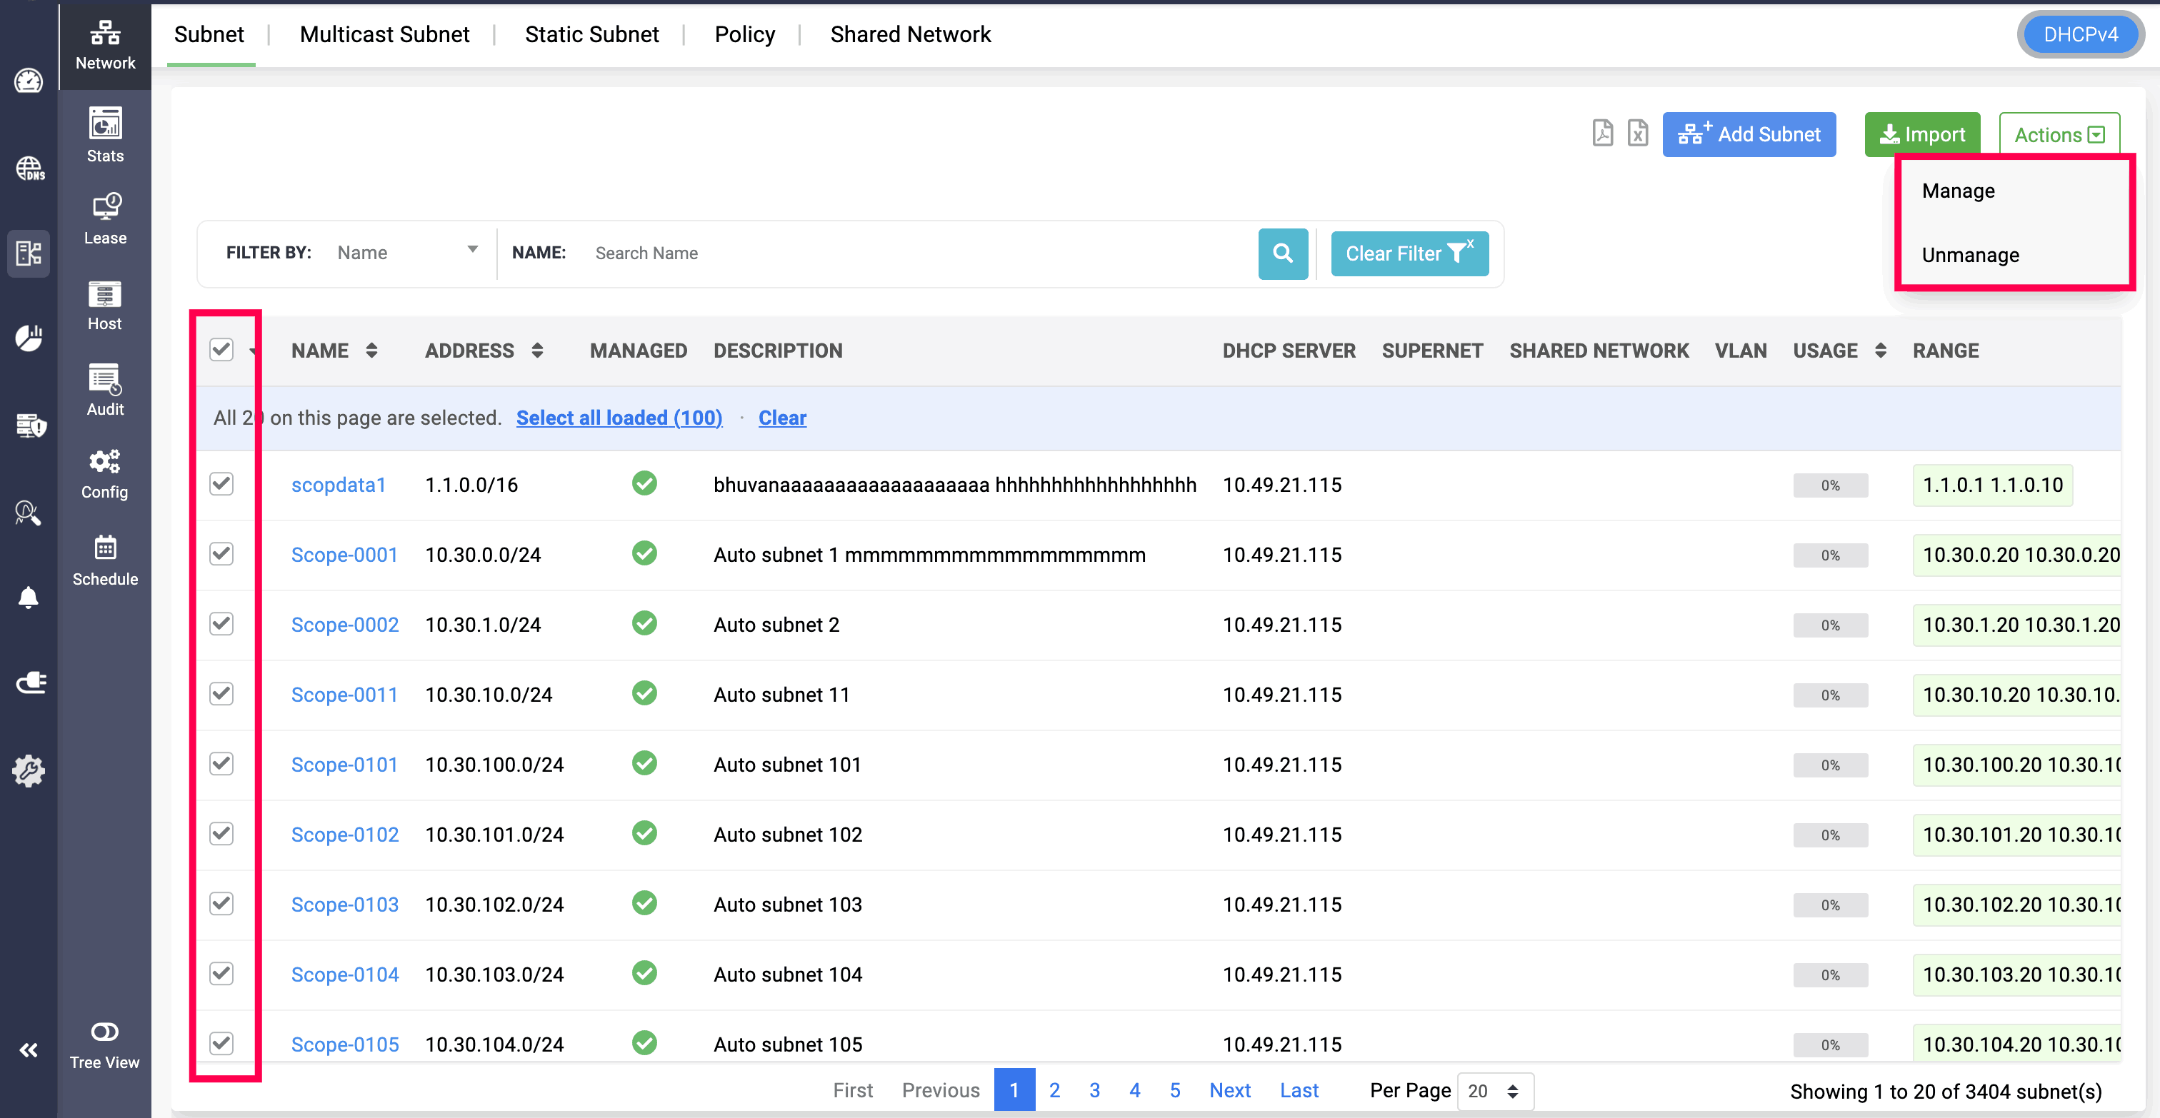Uncheck the Scope-0001 row checkbox
The image size is (2160, 1118).
click(x=221, y=553)
